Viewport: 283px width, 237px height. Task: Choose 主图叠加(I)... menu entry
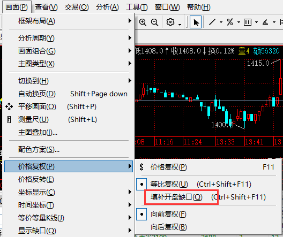[69, 132]
